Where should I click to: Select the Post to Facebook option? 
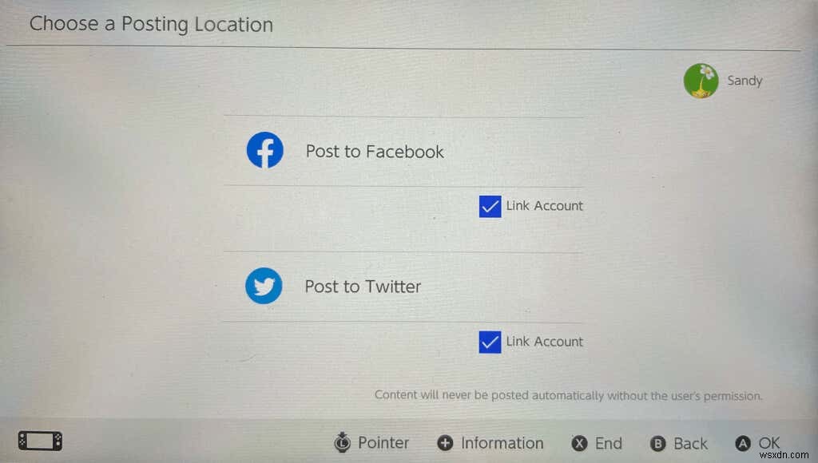pos(403,151)
